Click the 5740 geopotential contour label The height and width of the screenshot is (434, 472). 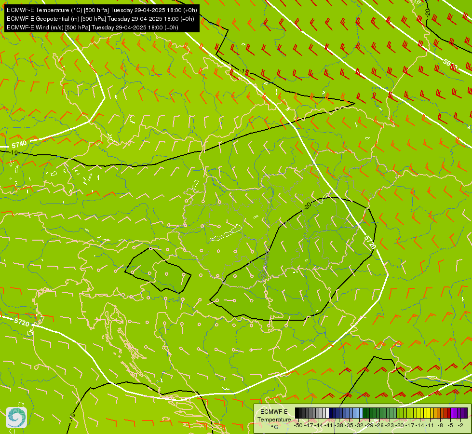pos(19,144)
